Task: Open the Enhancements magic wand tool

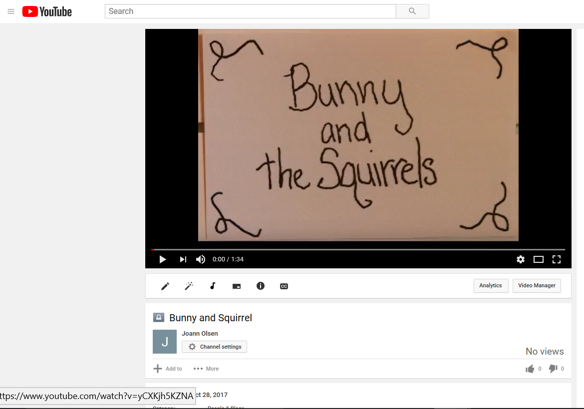Action: point(189,286)
